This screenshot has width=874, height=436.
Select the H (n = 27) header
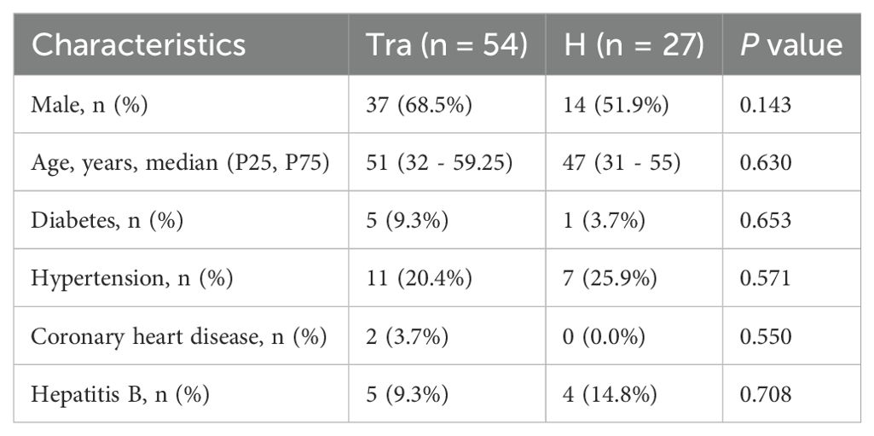632,45
